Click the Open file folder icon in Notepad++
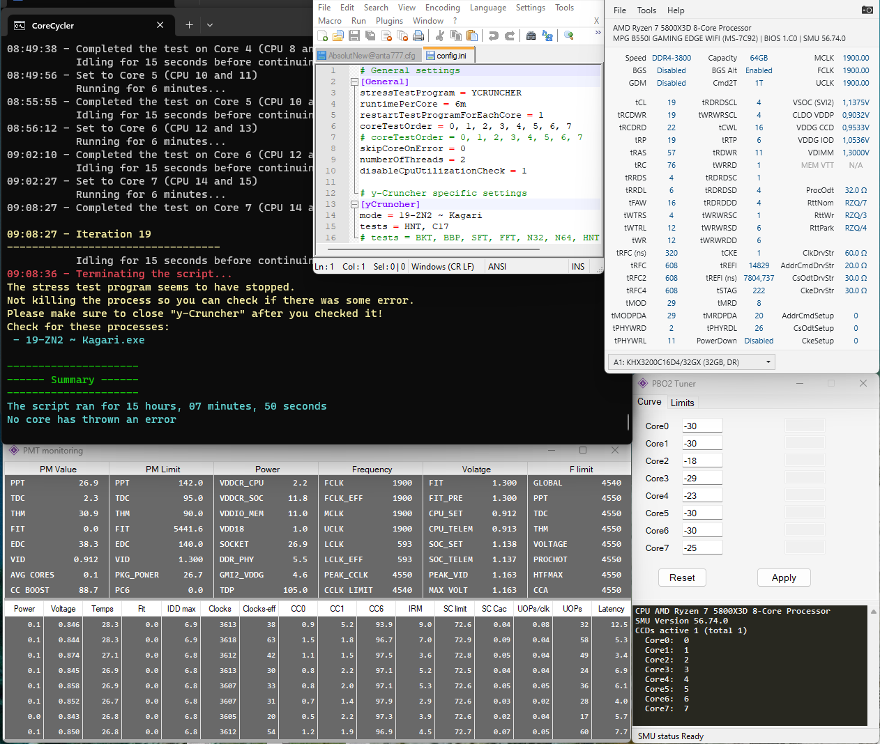Image resolution: width=880 pixels, height=744 pixels. (x=338, y=36)
